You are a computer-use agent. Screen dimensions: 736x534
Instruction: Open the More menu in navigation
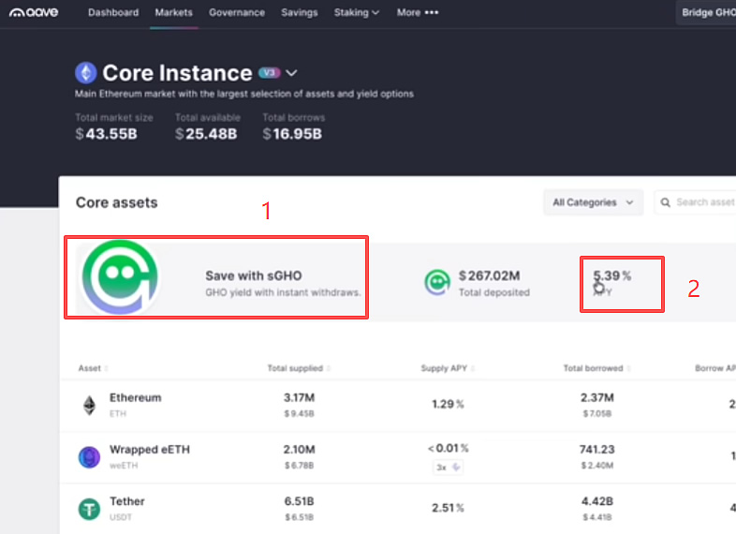[417, 12]
